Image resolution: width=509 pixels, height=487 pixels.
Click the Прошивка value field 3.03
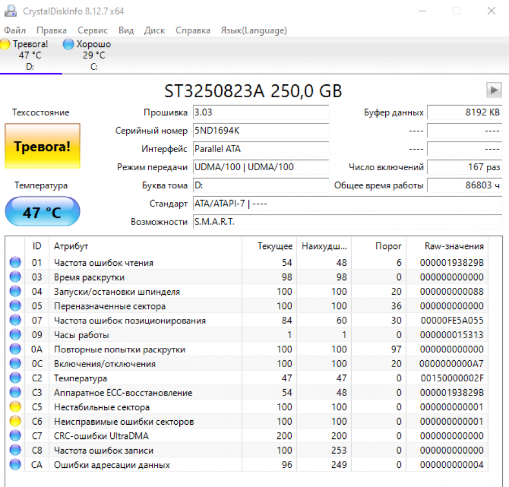point(260,113)
